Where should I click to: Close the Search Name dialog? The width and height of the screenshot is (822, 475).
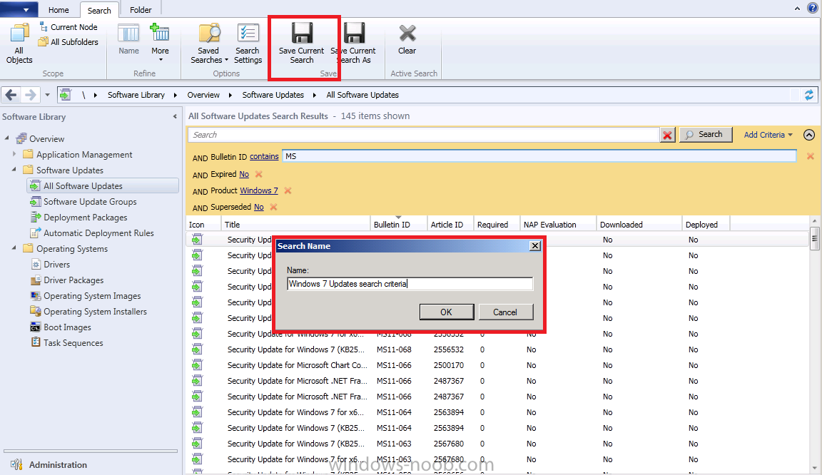click(534, 246)
